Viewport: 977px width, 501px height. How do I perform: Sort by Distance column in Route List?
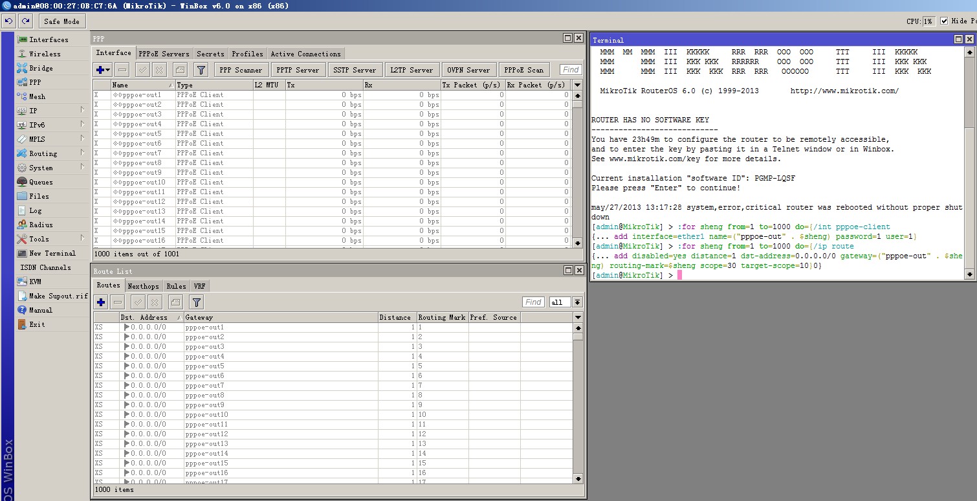tap(397, 317)
